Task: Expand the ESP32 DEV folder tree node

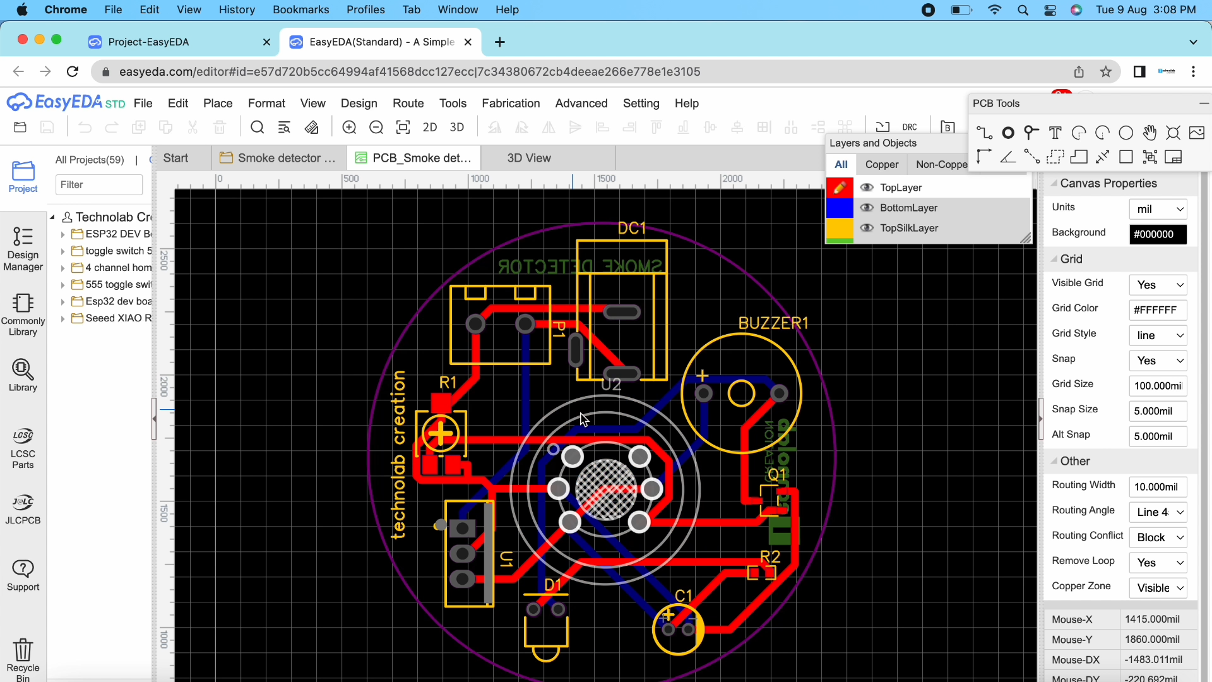Action: click(62, 234)
